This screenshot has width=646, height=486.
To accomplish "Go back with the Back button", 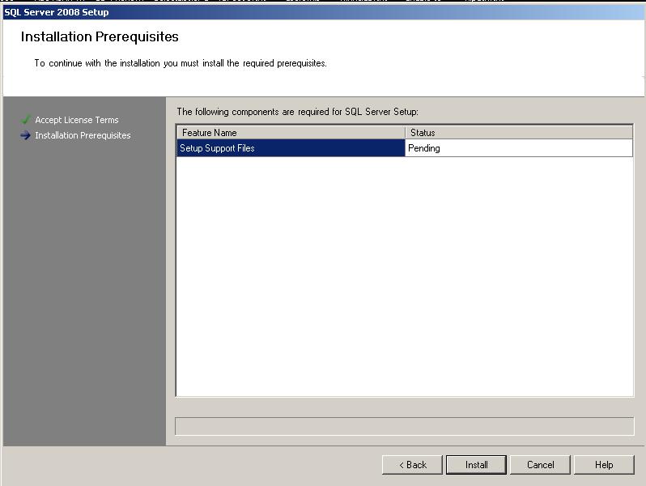I will tap(412, 465).
